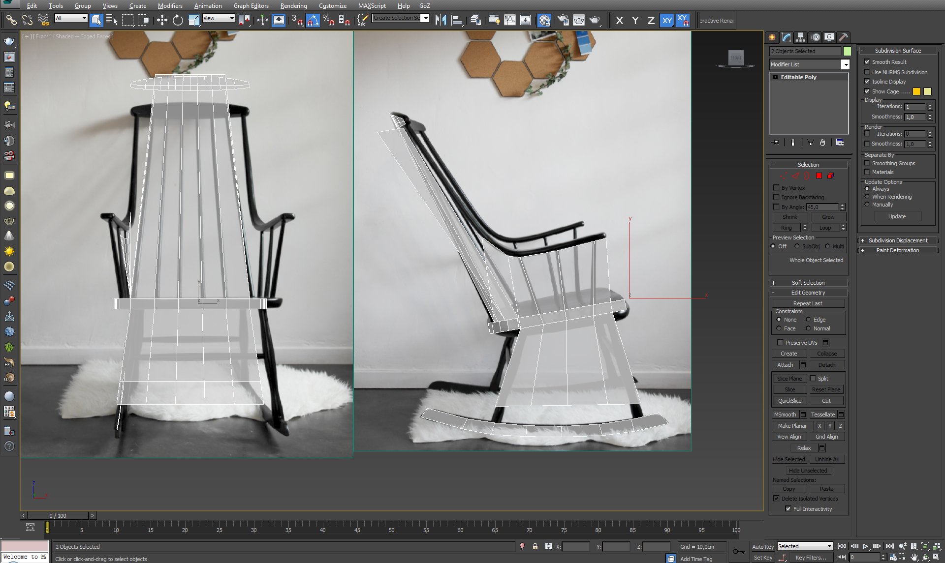
Task: Open the GoZ menu
Action: (x=424, y=6)
